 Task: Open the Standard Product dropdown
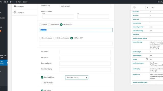(x=77, y=77)
